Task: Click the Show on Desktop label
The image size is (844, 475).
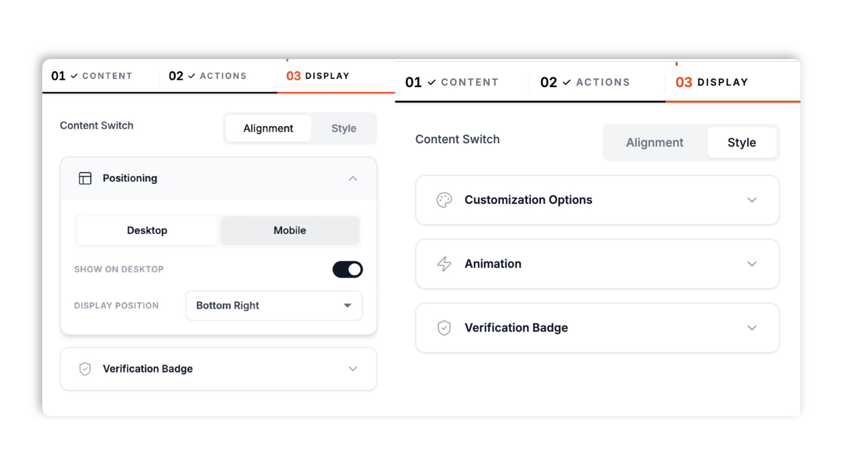Action: tap(119, 269)
